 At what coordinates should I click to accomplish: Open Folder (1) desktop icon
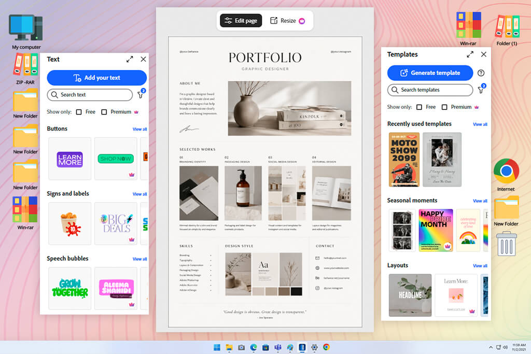(507, 30)
